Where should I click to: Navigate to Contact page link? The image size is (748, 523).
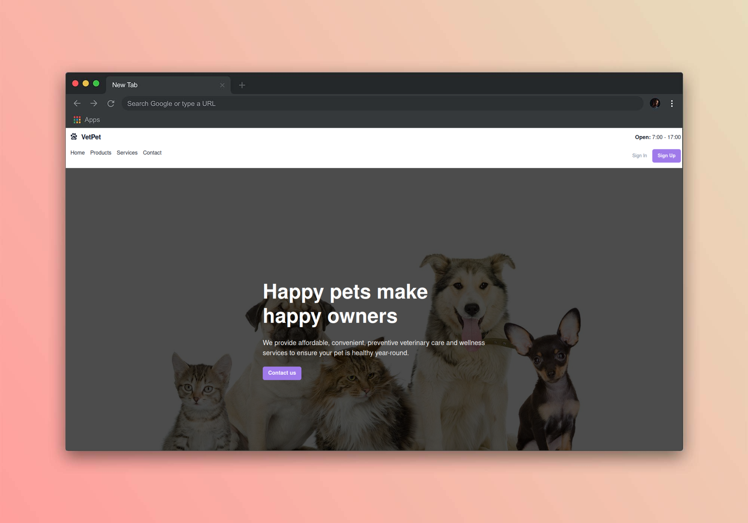pyautogui.click(x=152, y=153)
